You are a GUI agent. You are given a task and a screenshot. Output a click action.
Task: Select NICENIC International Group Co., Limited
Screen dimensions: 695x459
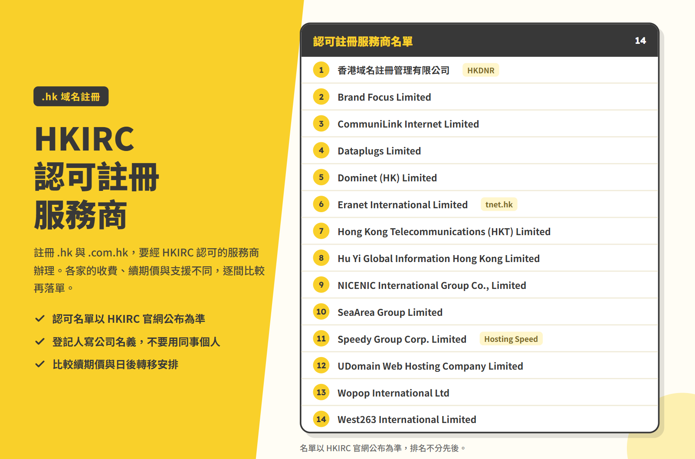pos(479,285)
